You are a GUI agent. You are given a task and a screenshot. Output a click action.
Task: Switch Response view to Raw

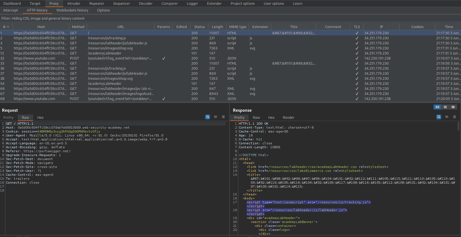pyautogui.click(x=256, y=118)
